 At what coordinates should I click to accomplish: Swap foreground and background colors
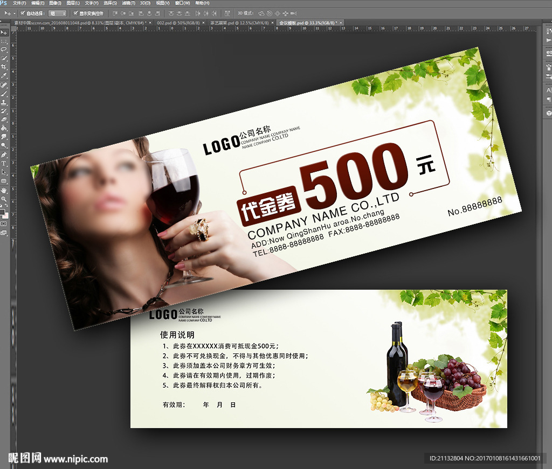[x=6, y=206]
